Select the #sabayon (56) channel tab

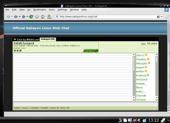[x=48, y=39]
